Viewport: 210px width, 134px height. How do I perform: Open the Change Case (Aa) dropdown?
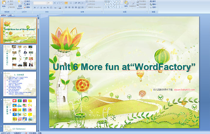click(55, 7)
